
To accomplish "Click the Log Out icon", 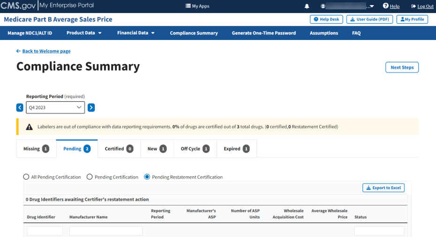I will coord(413,6).
